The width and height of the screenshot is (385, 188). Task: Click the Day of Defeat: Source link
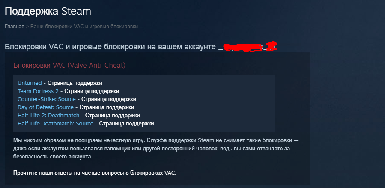tap(45, 107)
